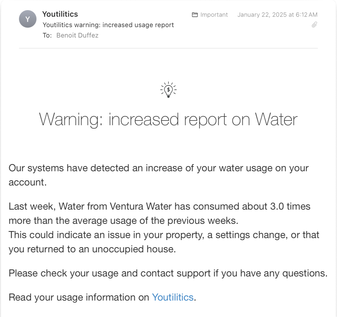Select the heading Warning: increased report on Water
Screen dimensions: 337x317
[x=168, y=119]
